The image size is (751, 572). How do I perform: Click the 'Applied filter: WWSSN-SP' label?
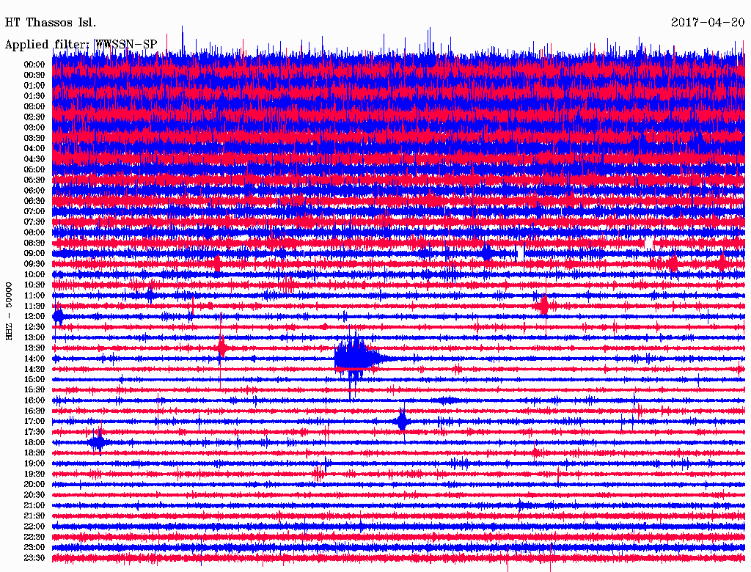(x=81, y=45)
